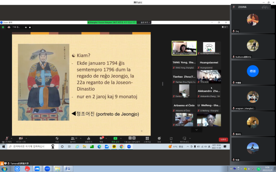Open Tencent Meeting icon in Windows taskbar
This screenshot has height=172, width=276.
coord(37,169)
